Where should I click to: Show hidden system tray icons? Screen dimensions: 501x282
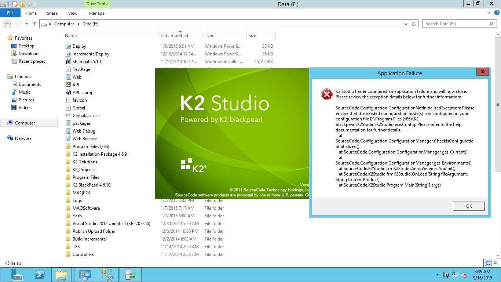(437, 275)
